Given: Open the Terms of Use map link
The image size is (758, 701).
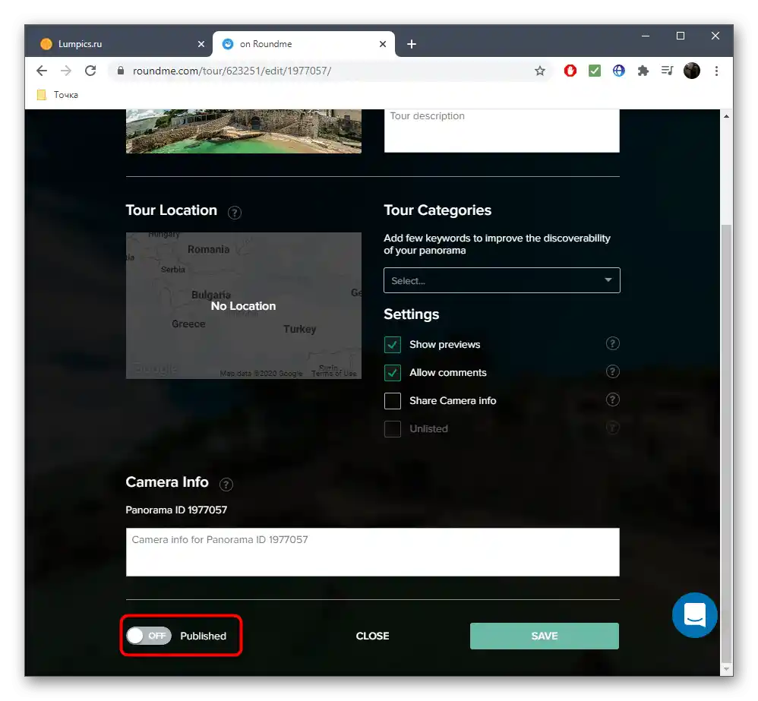Looking at the screenshot, I should (x=334, y=374).
